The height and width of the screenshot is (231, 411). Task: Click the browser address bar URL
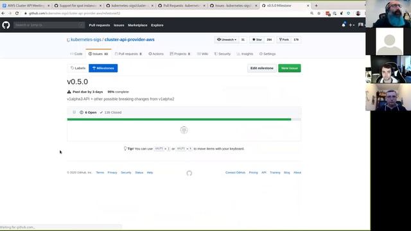tap(74, 13)
